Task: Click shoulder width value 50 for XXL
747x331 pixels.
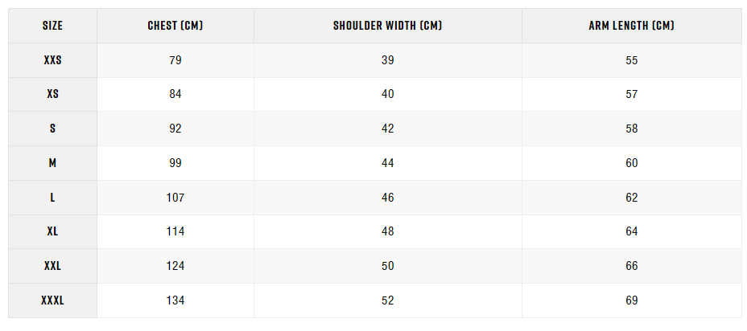Action: (x=388, y=266)
